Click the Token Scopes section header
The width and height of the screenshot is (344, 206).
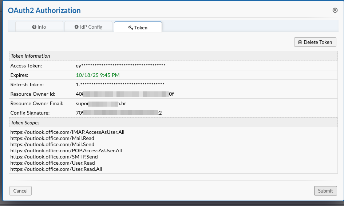point(25,123)
